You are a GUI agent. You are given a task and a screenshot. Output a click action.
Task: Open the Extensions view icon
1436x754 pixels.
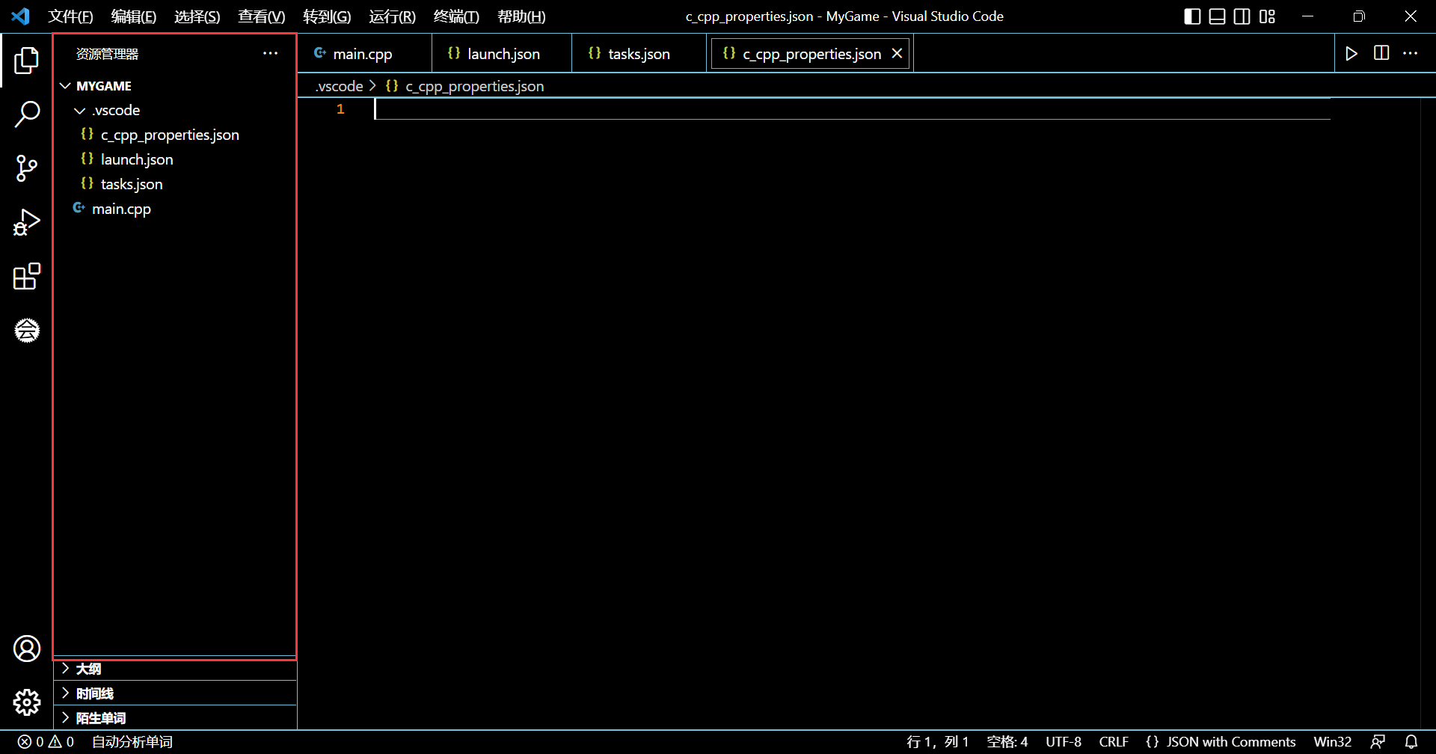coord(27,276)
